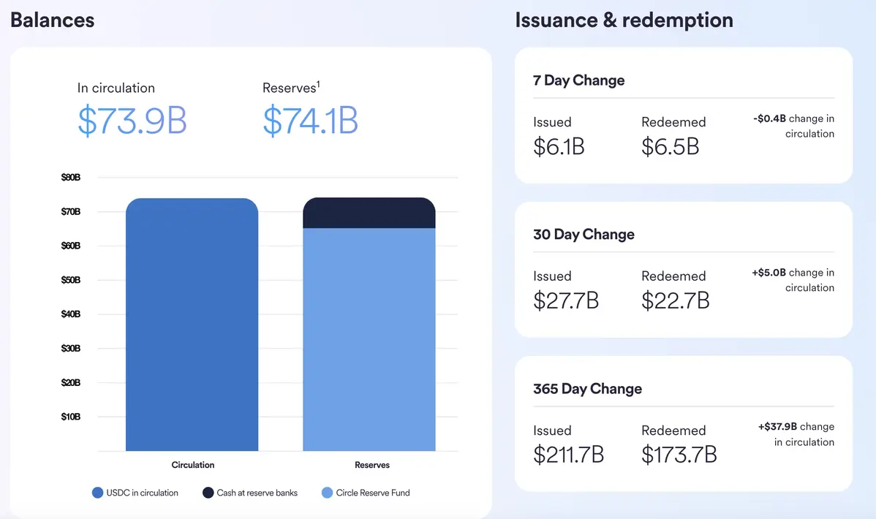Select the 365 Day Change card heading
The image size is (876, 519).
[587, 389]
